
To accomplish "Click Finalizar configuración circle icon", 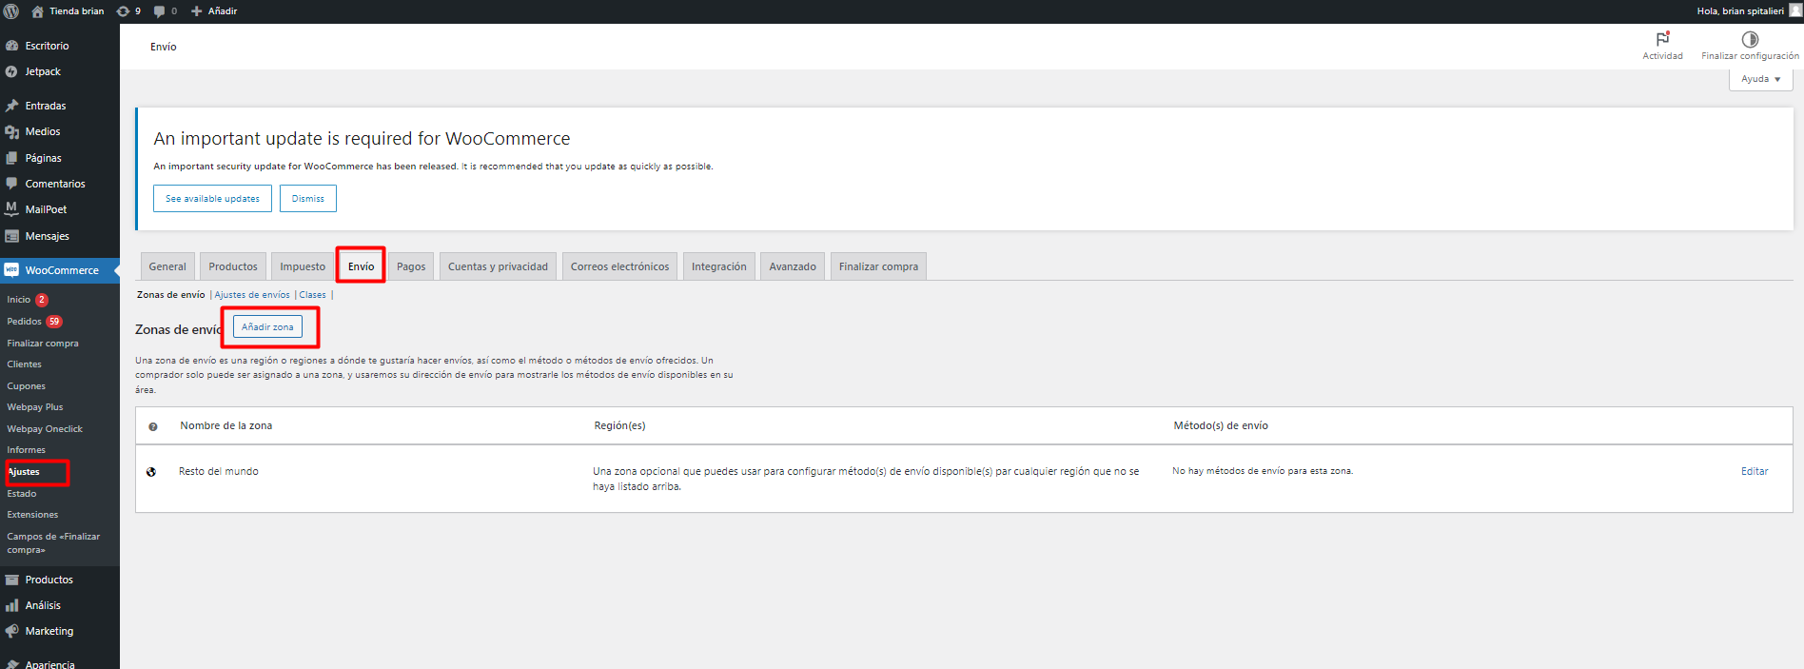I will point(1750,39).
